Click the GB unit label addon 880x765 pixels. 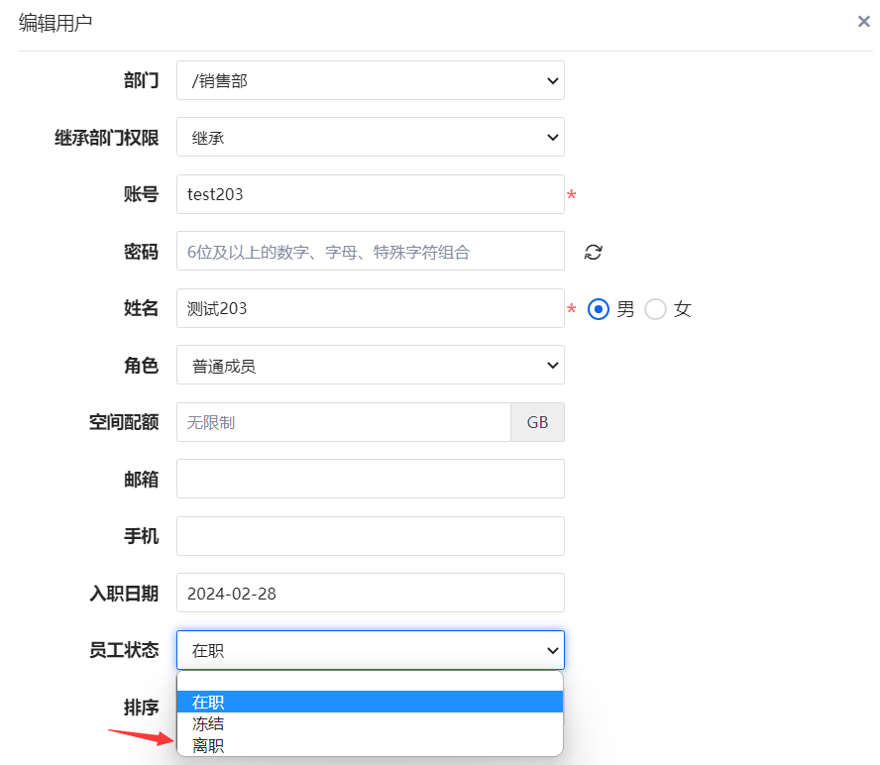(537, 423)
